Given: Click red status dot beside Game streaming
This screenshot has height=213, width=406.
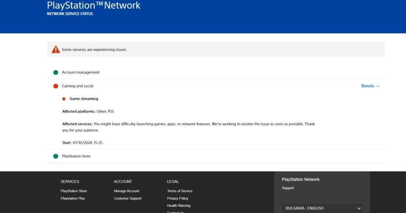Looking at the screenshot, I should pyautogui.click(x=64, y=99).
